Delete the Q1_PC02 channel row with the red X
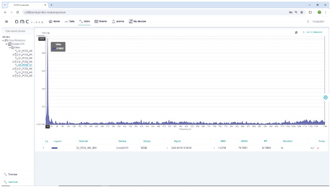This screenshot has height=189, width=331. point(318,148)
